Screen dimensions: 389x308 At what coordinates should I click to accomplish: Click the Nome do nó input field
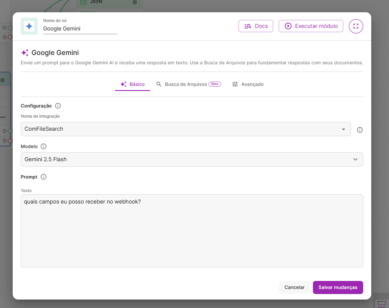[80, 29]
